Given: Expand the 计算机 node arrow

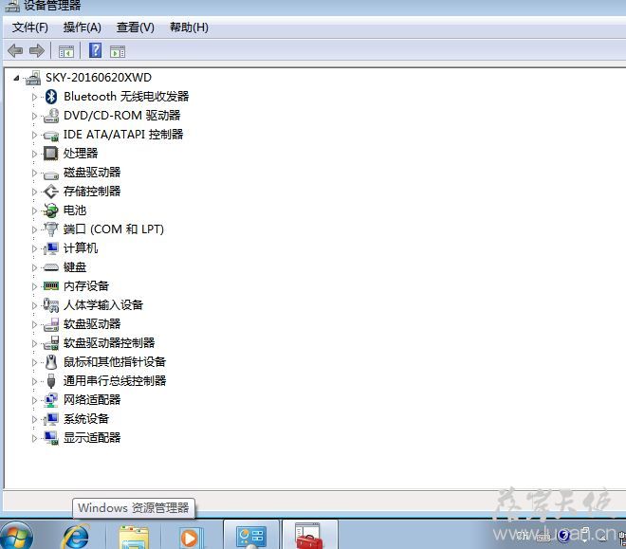Looking at the screenshot, I should 34,248.
